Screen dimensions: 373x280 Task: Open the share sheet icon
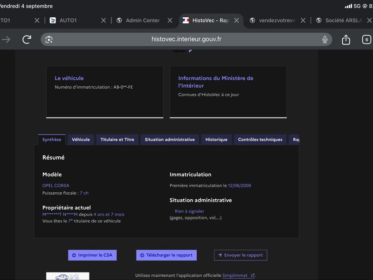coord(346,40)
